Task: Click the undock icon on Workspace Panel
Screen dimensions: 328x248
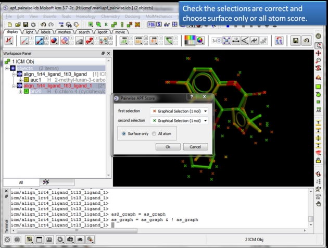Action: tap(103, 53)
